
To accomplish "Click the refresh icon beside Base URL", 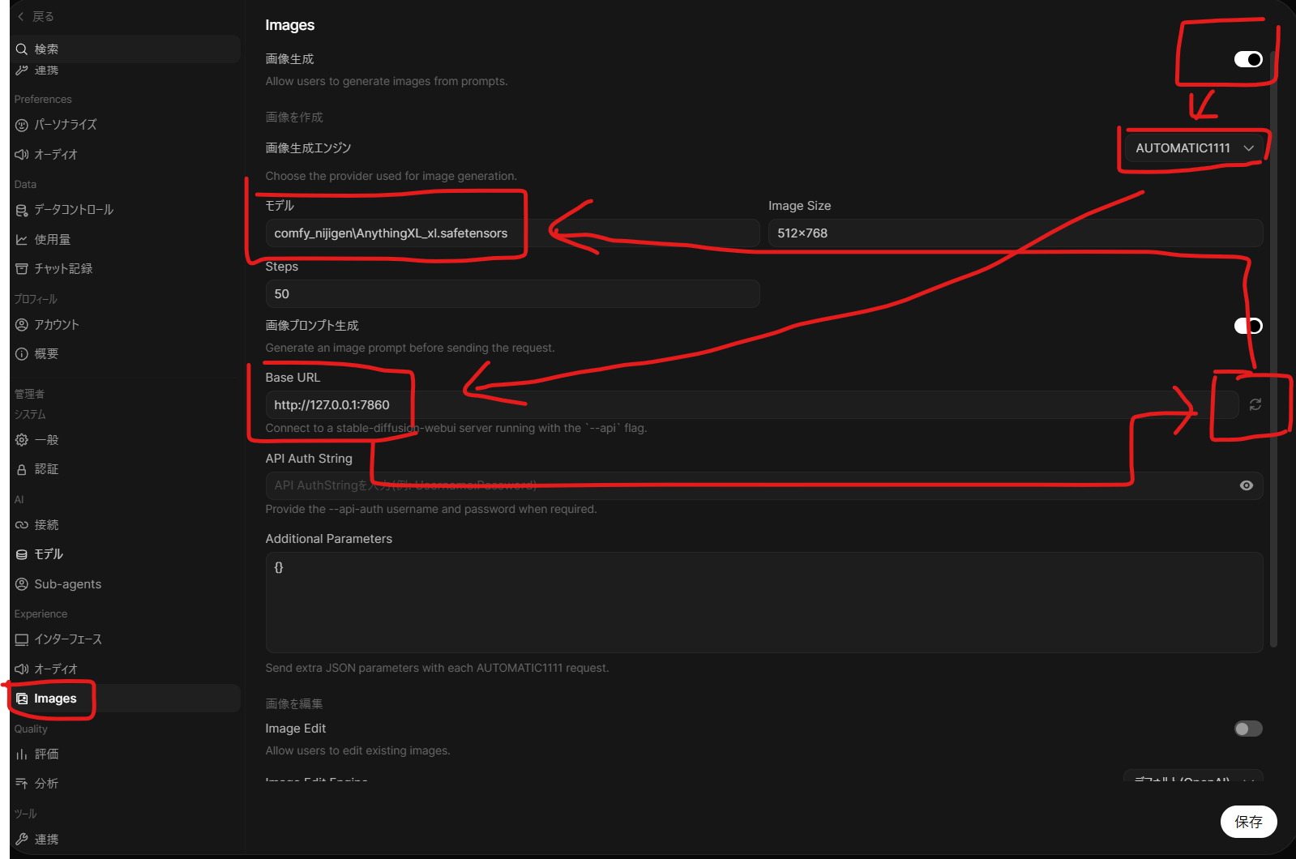I will point(1255,404).
